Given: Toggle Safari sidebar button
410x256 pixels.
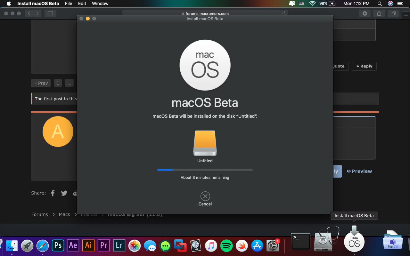Looking at the screenshot, I should click(x=50, y=13).
